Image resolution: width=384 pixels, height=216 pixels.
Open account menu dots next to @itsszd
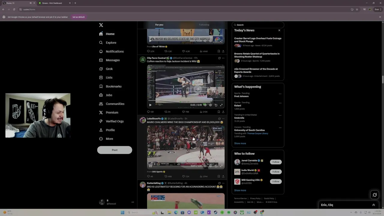tap(133, 202)
